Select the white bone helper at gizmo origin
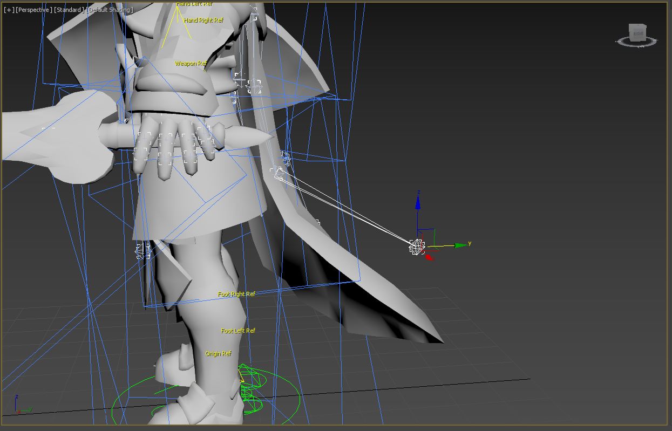 point(416,248)
